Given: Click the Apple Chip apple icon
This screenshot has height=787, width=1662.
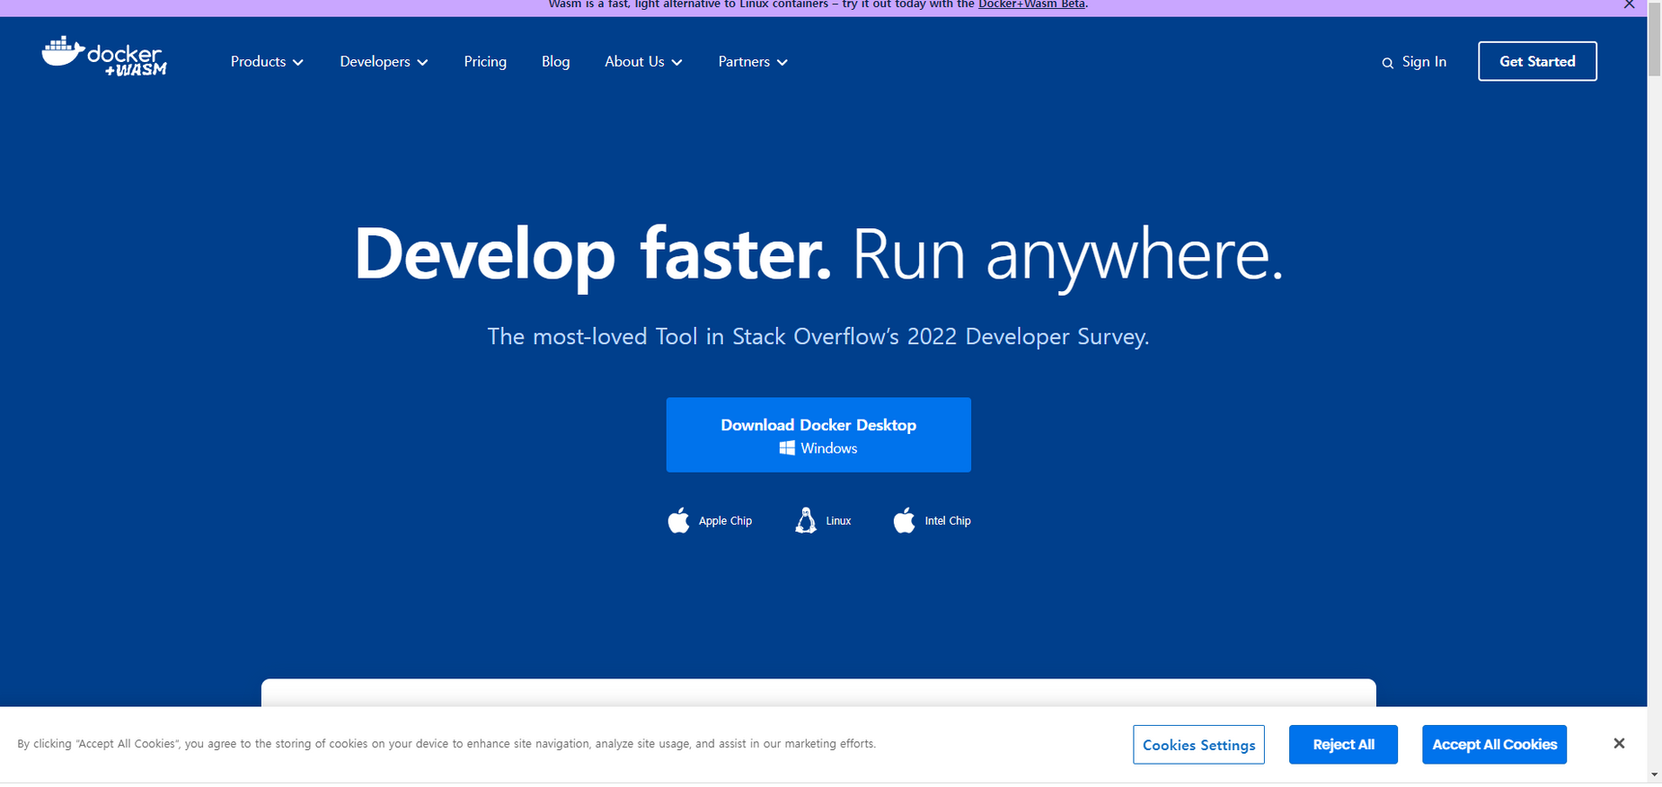Looking at the screenshot, I should 678,520.
